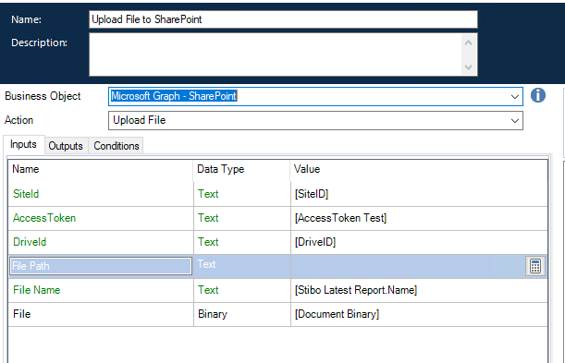Expand the Action dropdown arrow
Viewport: 565px width, 363px height.
click(514, 120)
